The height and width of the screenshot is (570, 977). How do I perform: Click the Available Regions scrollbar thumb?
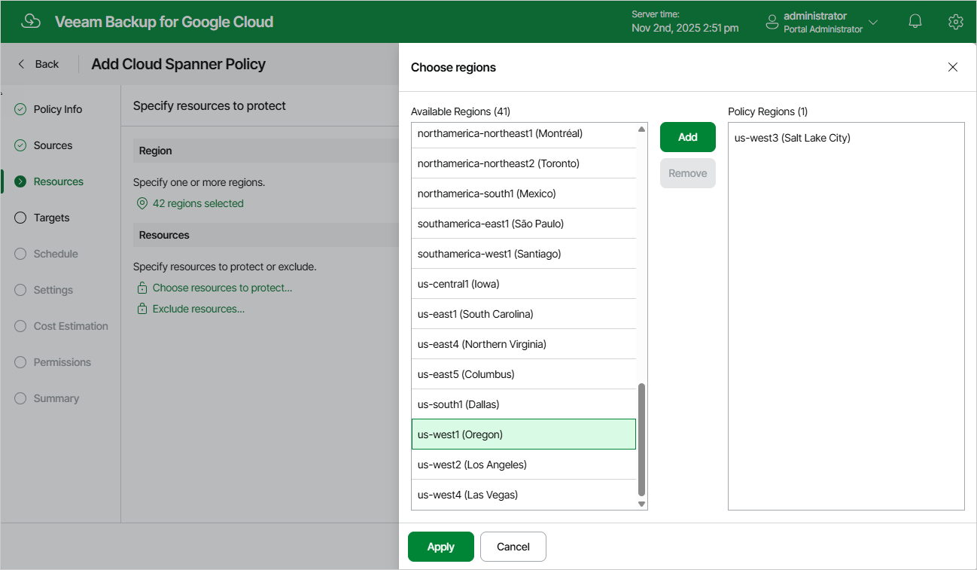pyautogui.click(x=642, y=440)
